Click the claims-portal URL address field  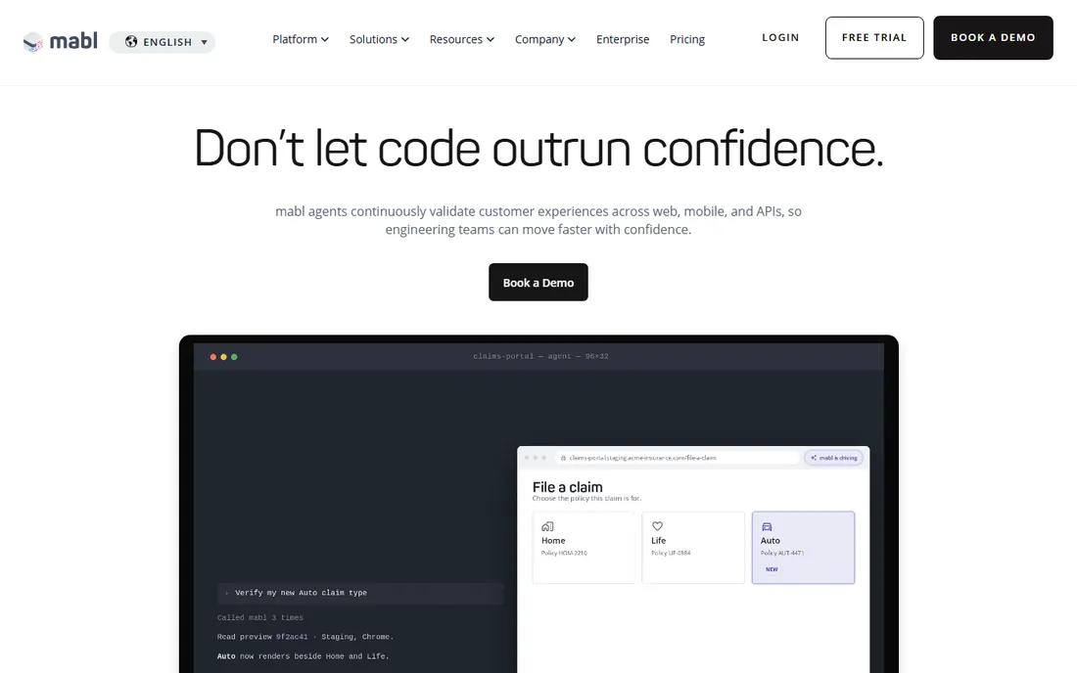coord(678,458)
